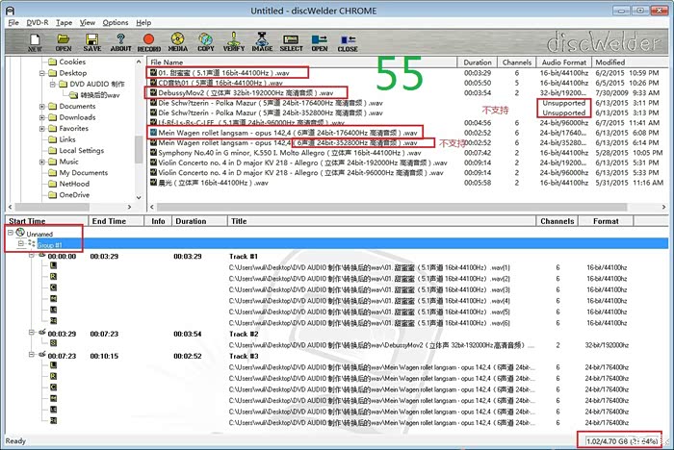The height and width of the screenshot is (450, 674).
Task: Click the SAVE floppy disk toolbar icon
Action: (92, 40)
